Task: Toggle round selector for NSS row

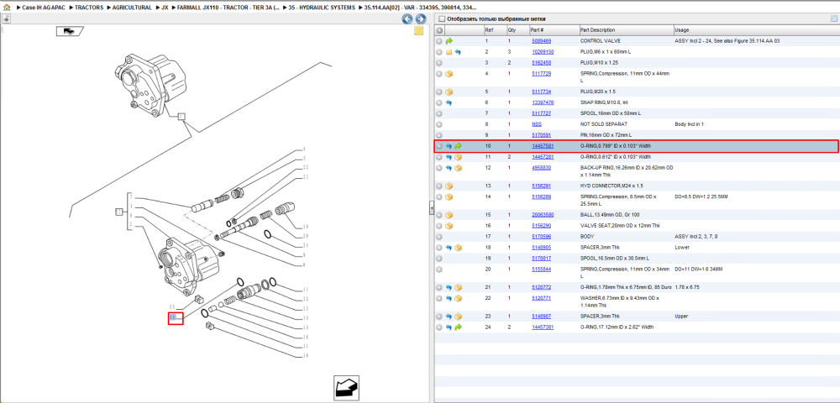Action: point(439,123)
